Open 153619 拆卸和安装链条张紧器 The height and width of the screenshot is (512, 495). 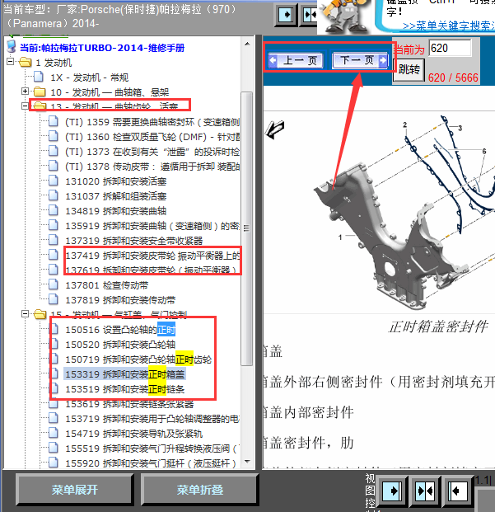(129, 404)
